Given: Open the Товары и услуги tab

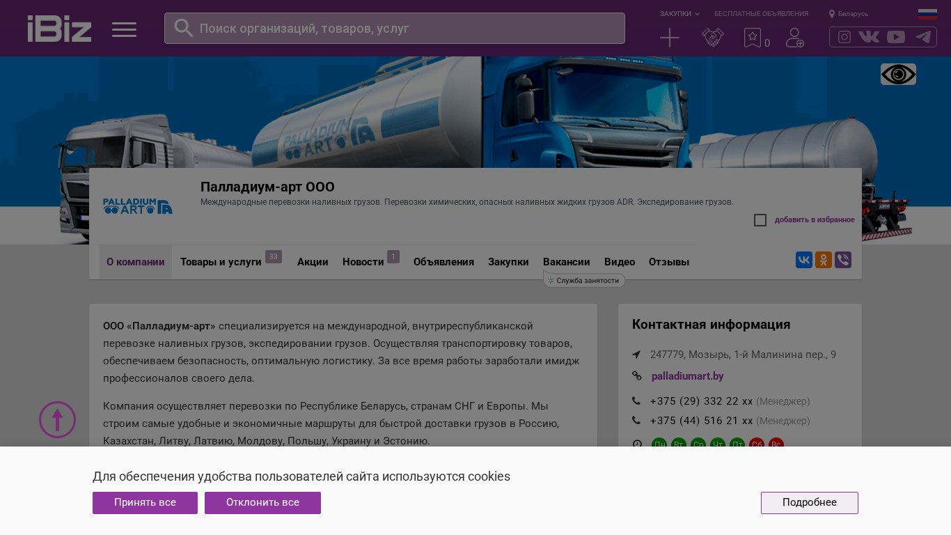Looking at the screenshot, I should point(221,262).
